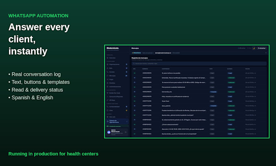Image resolution: width=276 pixels, height=166 pixels.
Task: Dismiss the demo banner with the X
Action: click(x=266, y=53)
